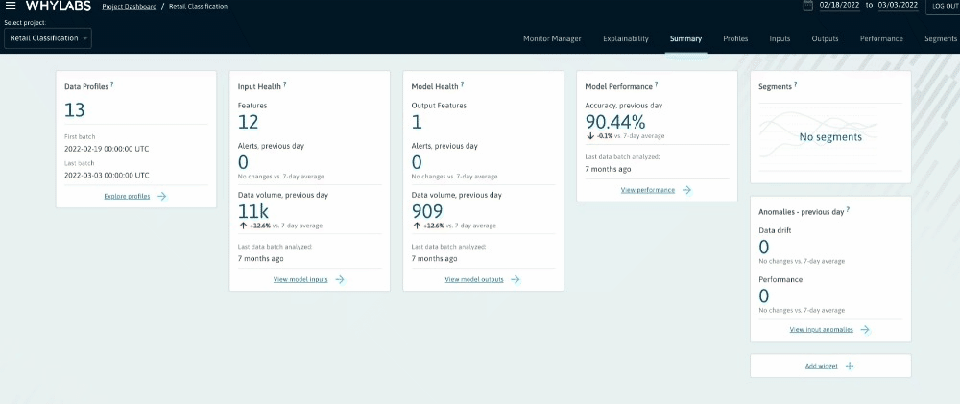This screenshot has height=404, width=960.
Task: Click the Data drift anomalies count
Action: 763,248
